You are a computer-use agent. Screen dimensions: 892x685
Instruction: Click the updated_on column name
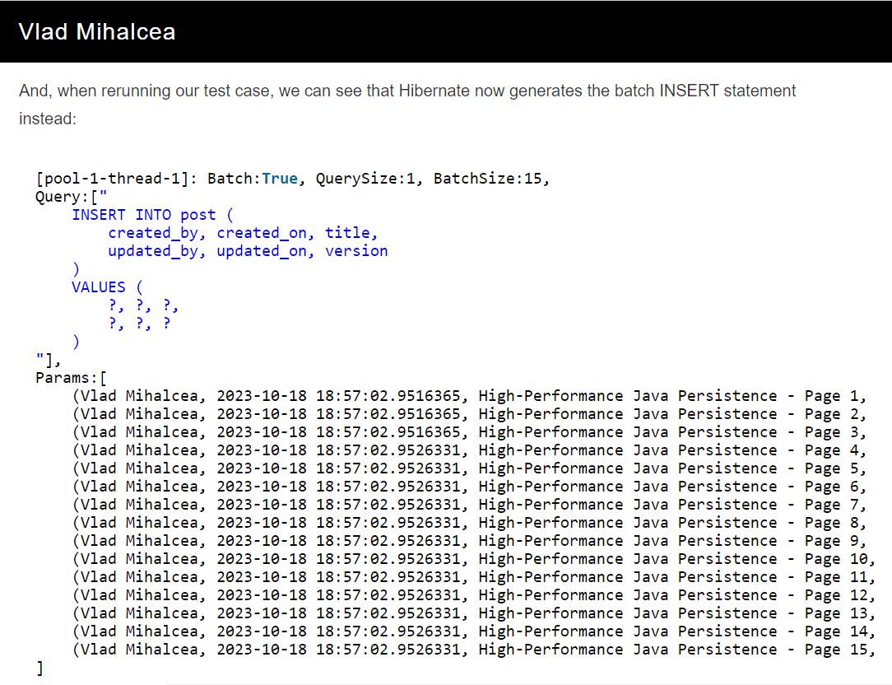pyautogui.click(x=261, y=251)
